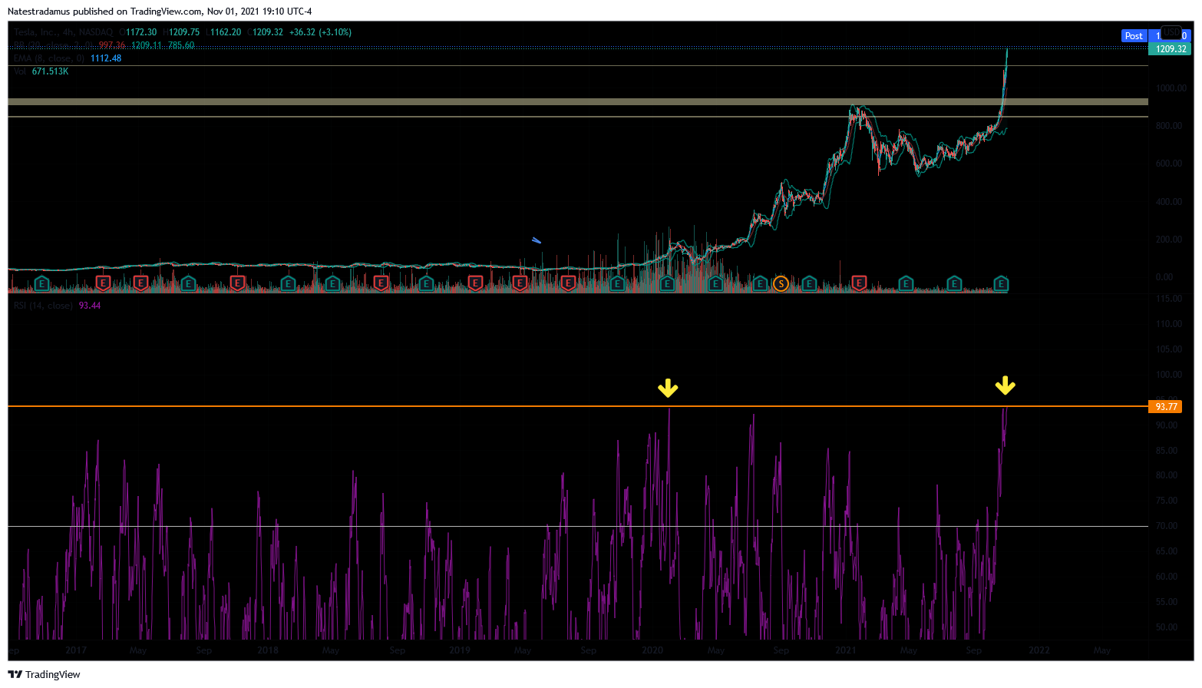Click the RSI (14, close) indicator legend
The width and height of the screenshot is (1202, 688).
[x=43, y=306]
